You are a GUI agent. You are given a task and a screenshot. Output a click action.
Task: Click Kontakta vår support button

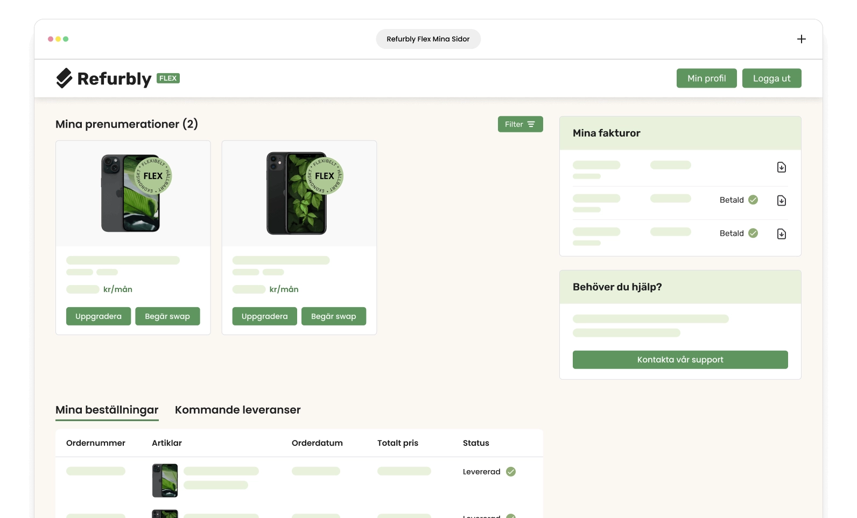coord(680,360)
